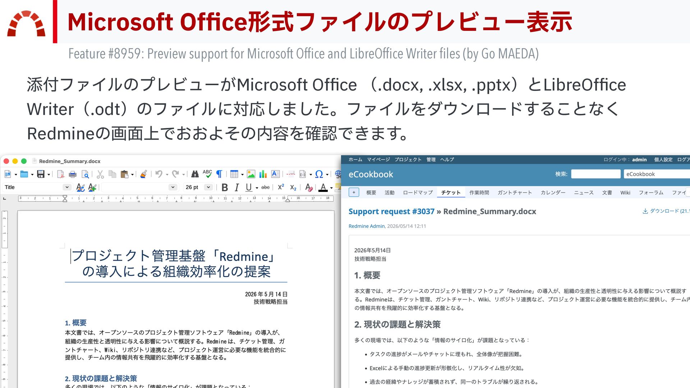Click the Update Selected Style icon
690x388 pixels.
tap(80, 187)
